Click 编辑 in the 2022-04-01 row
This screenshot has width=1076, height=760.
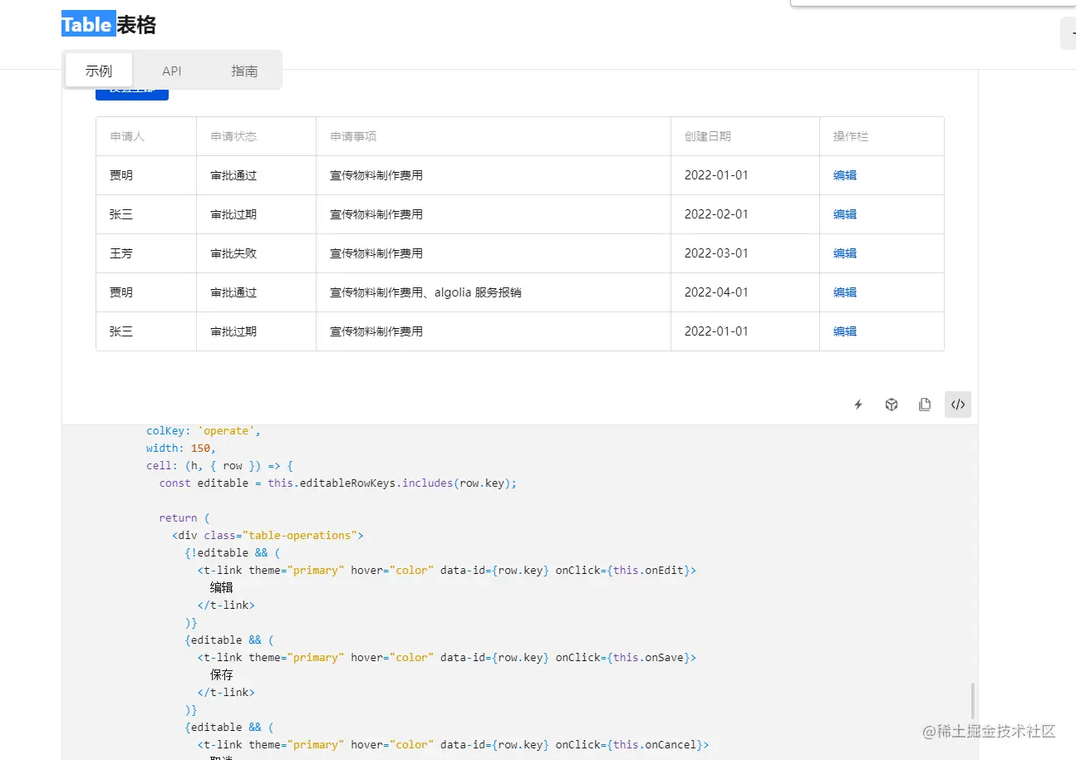tap(845, 292)
